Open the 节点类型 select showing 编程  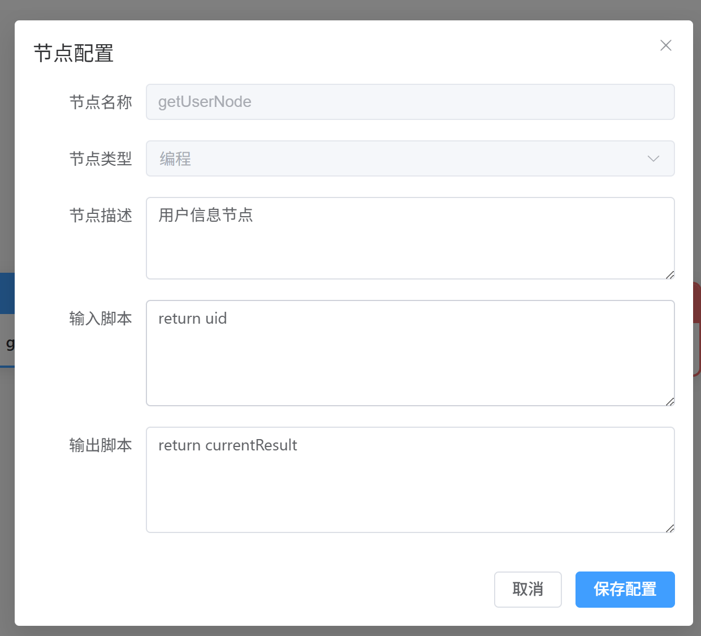tap(396, 158)
